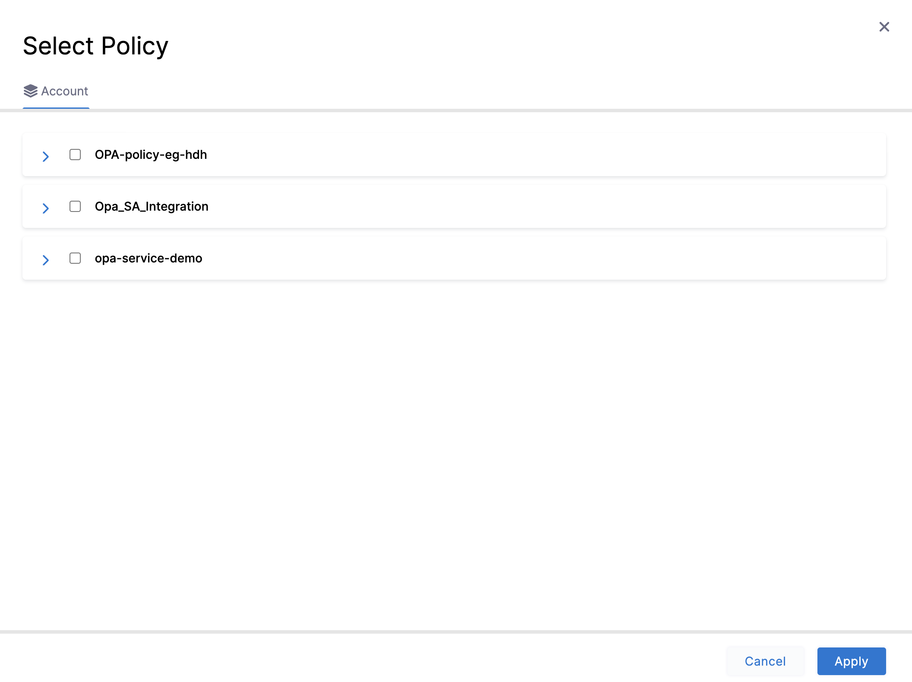Check the OPA-policy-eg-hdh checkbox
The width and height of the screenshot is (912, 682).
pyautogui.click(x=75, y=155)
